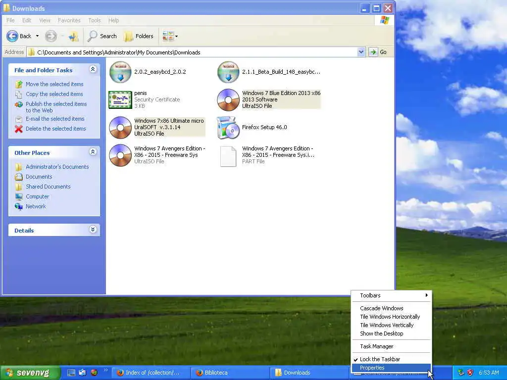Open Shared Documents link
The width and height of the screenshot is (507, 380).
[x=48, y=187]
